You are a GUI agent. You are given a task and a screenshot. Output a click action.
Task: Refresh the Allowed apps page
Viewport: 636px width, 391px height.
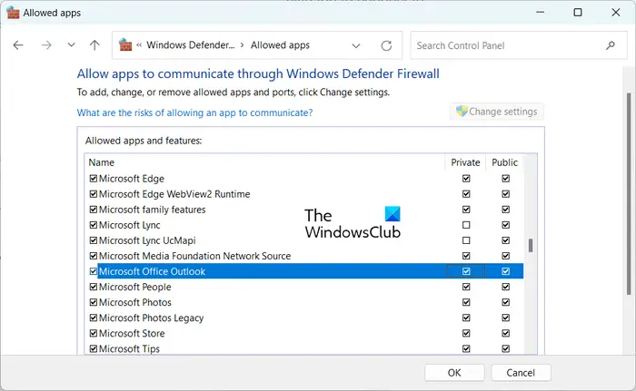click(x=386, y=45)
